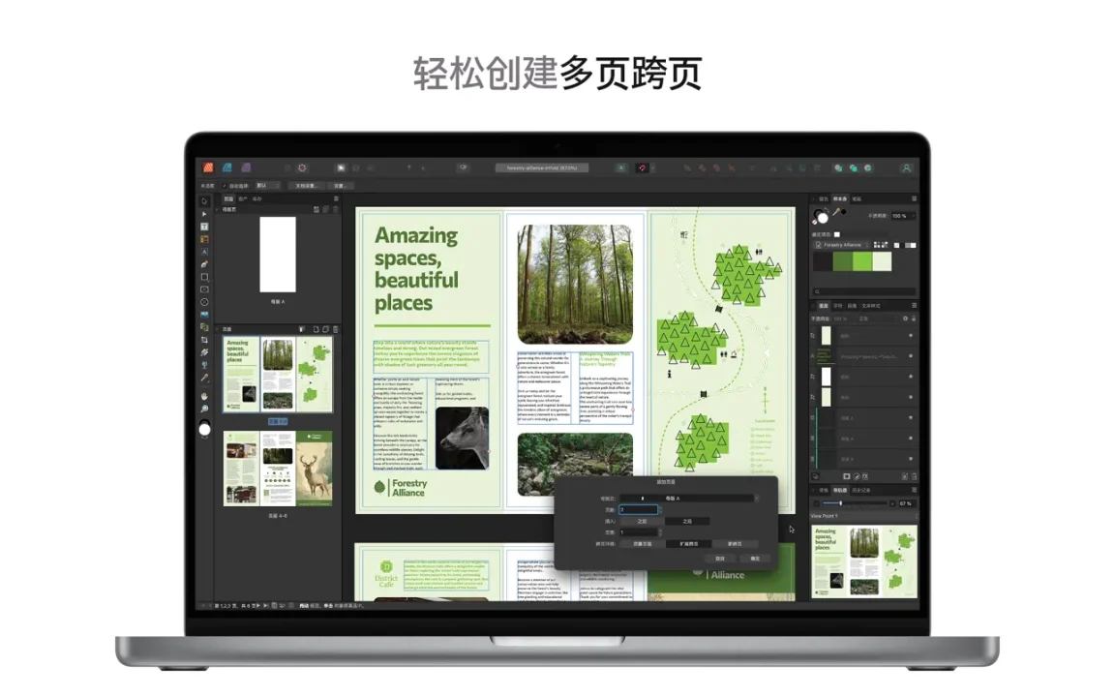The width and height of the screenshot is (1115, 697).
Task: Delete selected page with the trash icon
Action: click(x=334, y=329)
